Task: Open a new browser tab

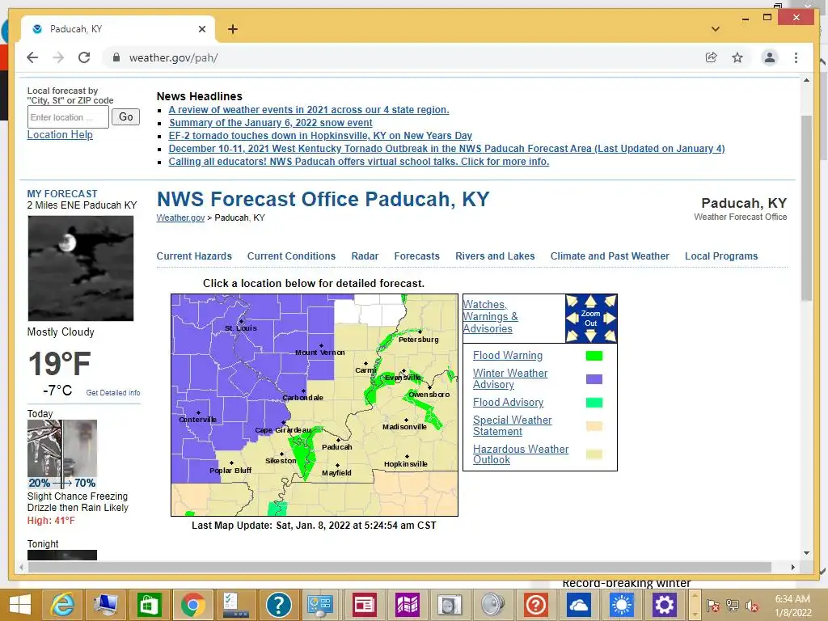Action: tap(232, 29)
